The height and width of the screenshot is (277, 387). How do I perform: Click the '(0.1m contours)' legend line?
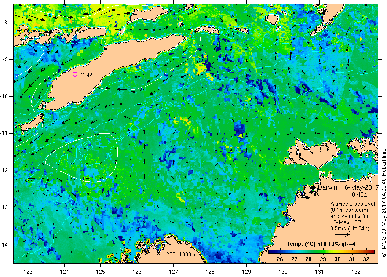(349, 210)
